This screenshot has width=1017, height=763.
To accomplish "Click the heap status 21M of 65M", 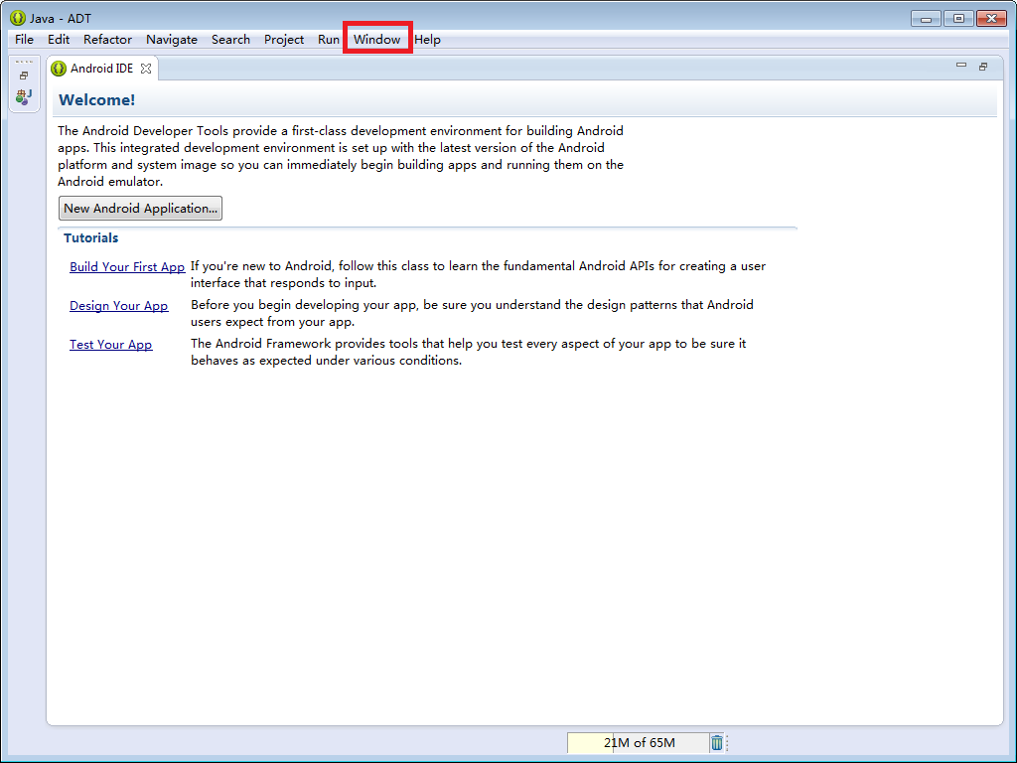I will 639,743.
